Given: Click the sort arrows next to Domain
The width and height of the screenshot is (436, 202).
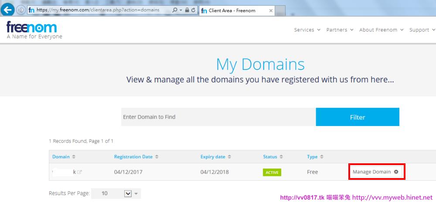Looking at the screenshot, I should (74, 156).
